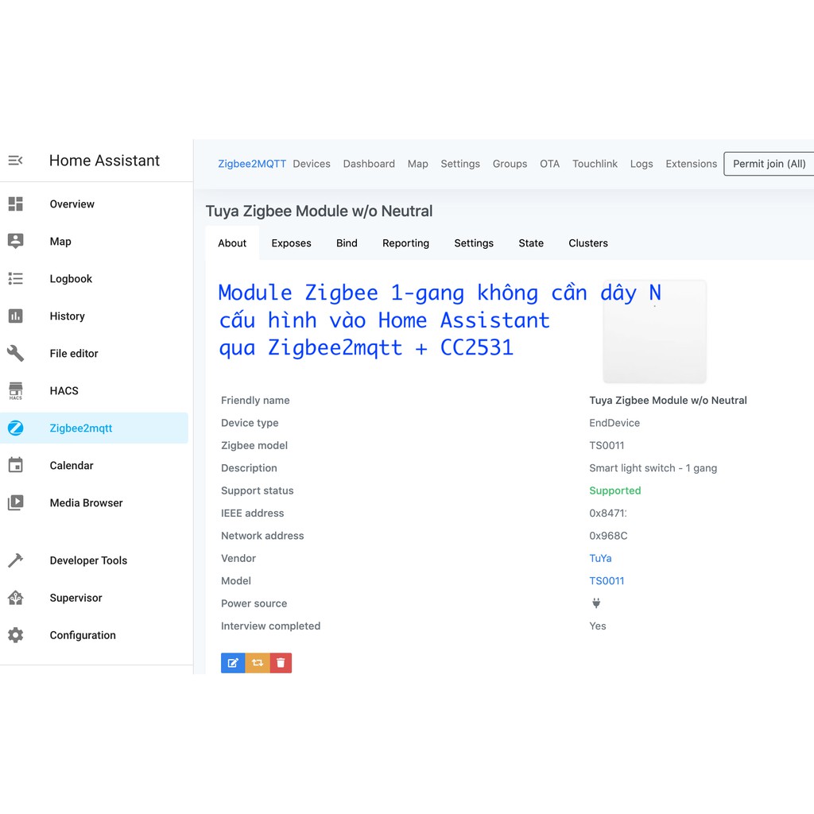
Task: Open OTA in the top navigation
Action: tap(549, 164)
